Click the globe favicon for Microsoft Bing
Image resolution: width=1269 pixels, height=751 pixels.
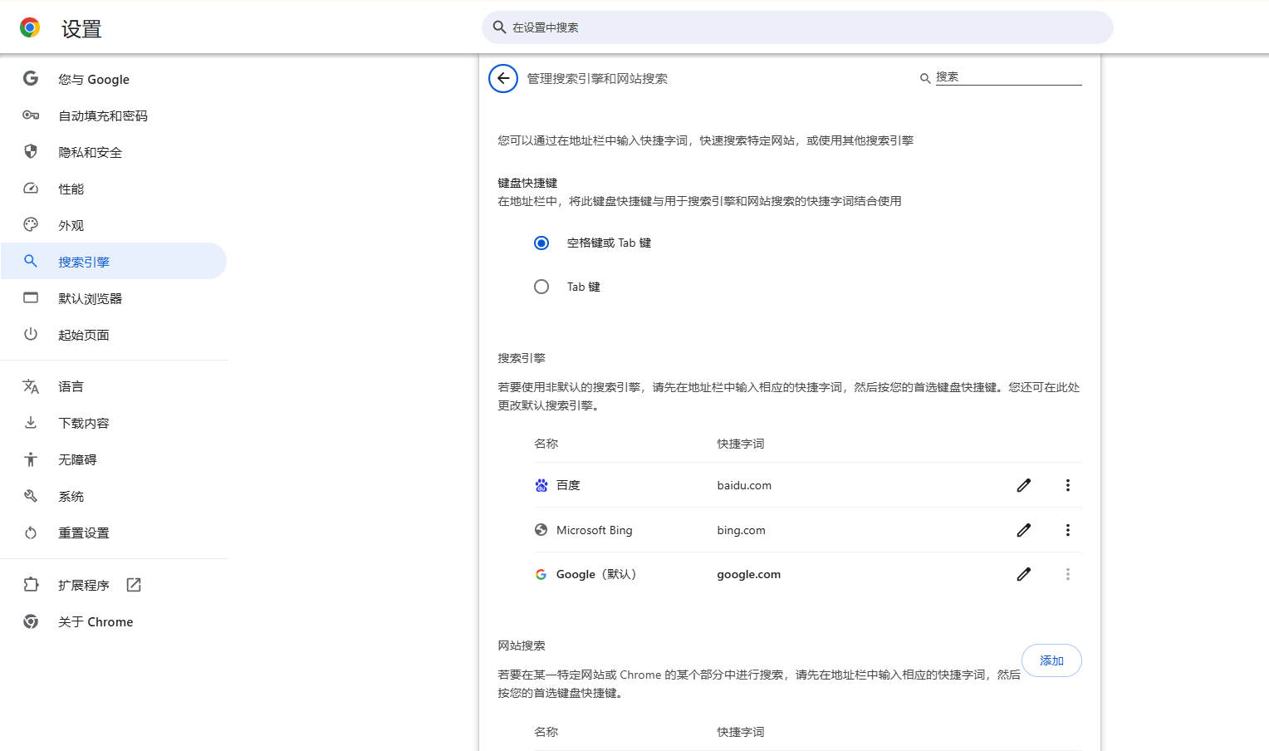(x=541, y=530)
